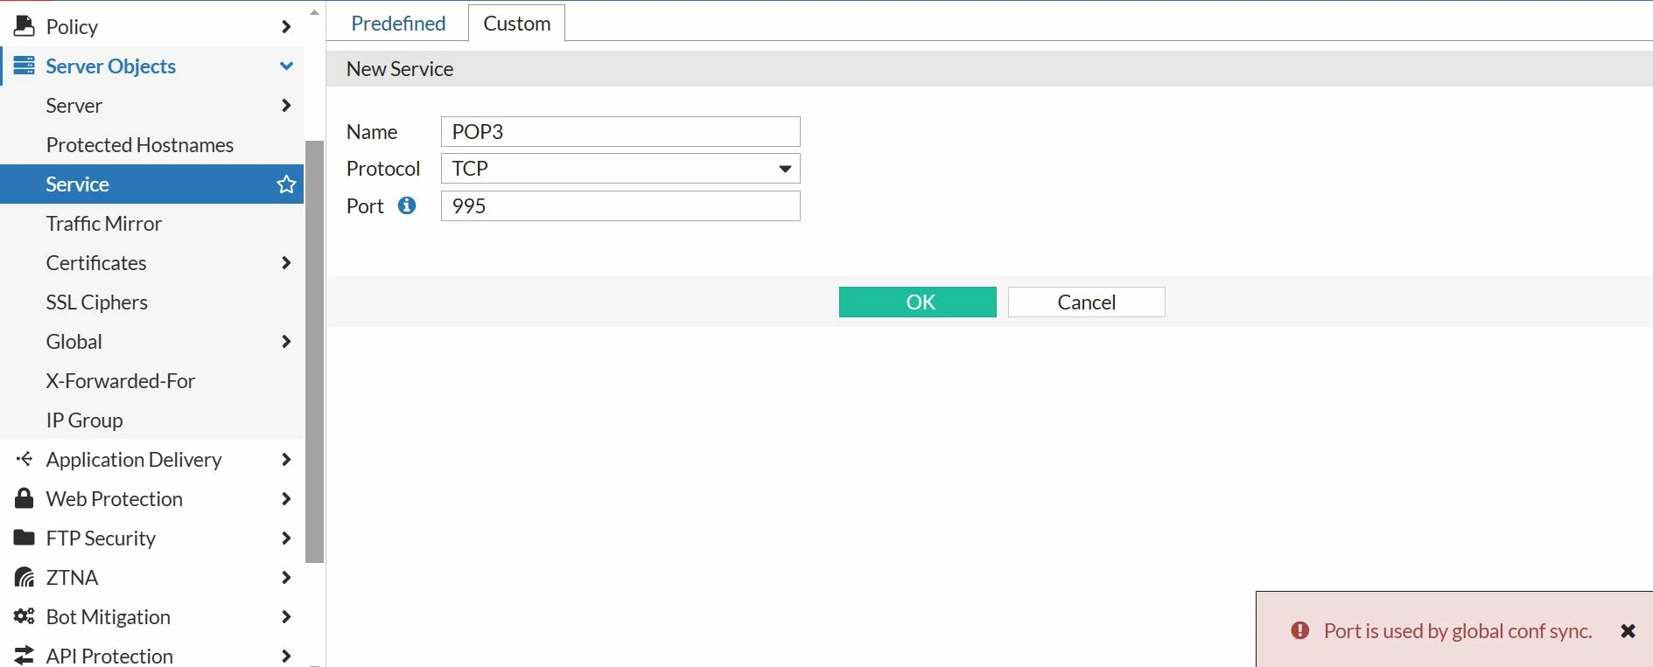Screen dimensions: 1653x667
Task: Click the Application Delivery icon
Action: [x=24, y=459]
